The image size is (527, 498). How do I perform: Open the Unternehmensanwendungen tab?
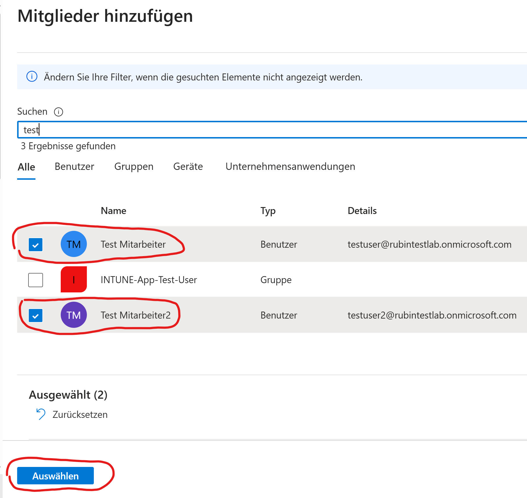[290, 166]
